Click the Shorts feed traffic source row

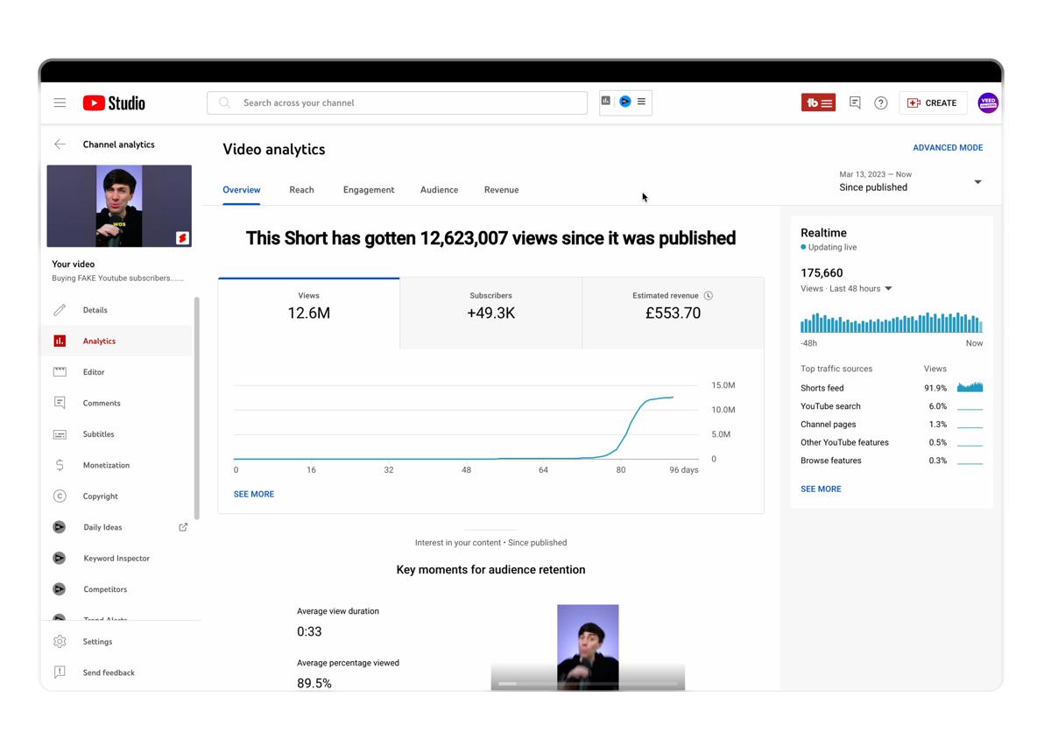pyautogui.click(x=892, y=388)
